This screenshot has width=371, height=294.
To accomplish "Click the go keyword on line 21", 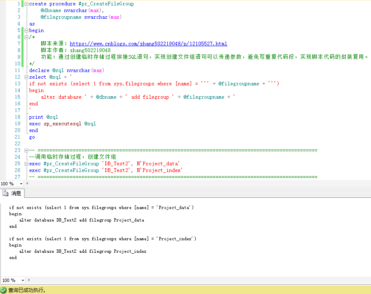I will click(32, 137).
